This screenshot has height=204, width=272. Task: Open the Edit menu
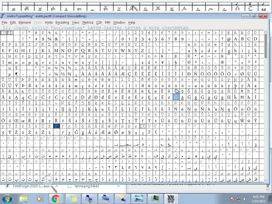coord(13,23)
